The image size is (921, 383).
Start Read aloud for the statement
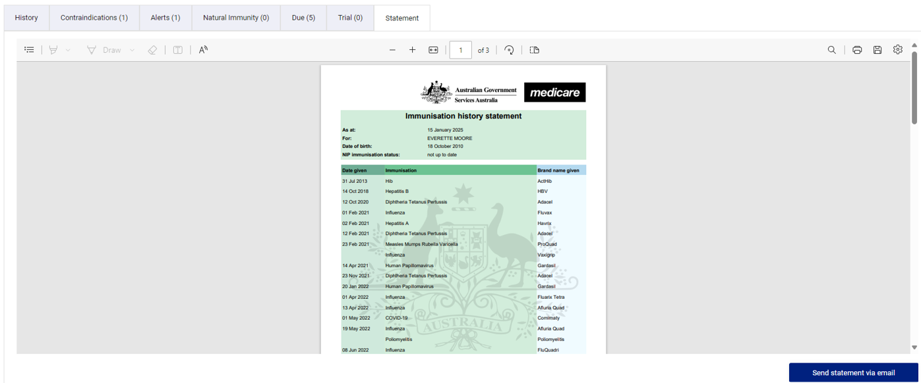tap(204, 50)
